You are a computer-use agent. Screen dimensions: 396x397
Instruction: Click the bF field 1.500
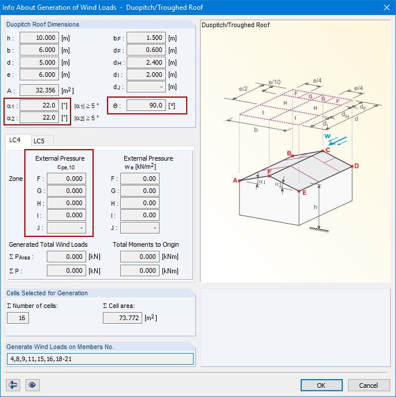click(146, 38)
